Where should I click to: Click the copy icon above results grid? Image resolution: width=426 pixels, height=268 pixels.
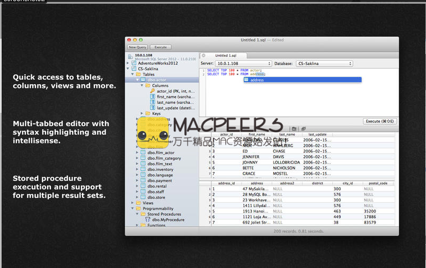click(304, 129)
